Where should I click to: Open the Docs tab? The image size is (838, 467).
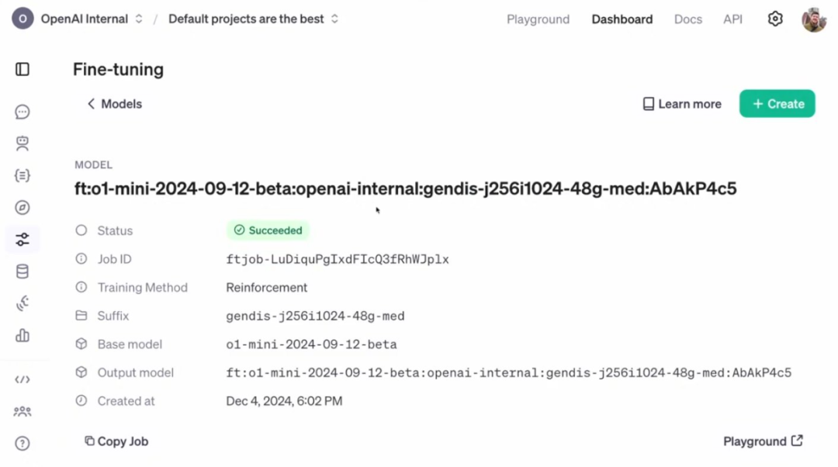point(687,19)
